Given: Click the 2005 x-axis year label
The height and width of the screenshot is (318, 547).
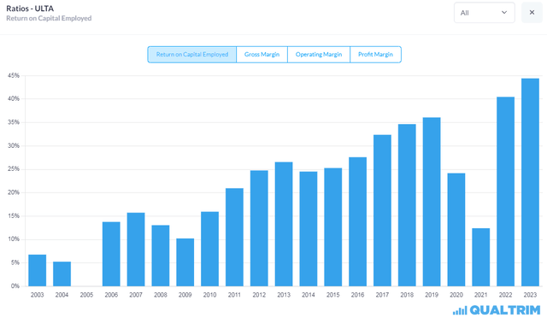Looking at the screenshot, I should coord(86,295).
